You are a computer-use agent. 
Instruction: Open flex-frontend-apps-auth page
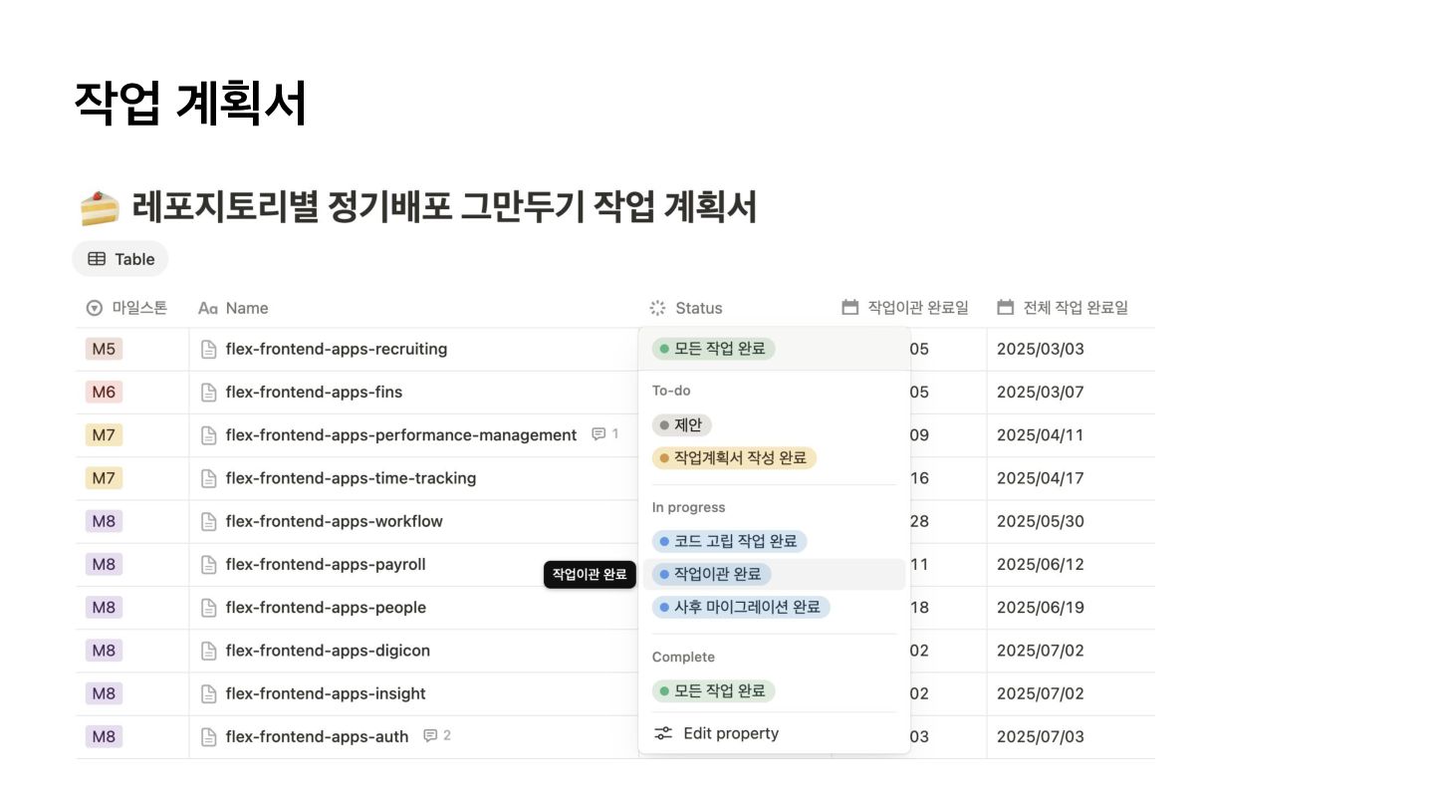point(317,736)
